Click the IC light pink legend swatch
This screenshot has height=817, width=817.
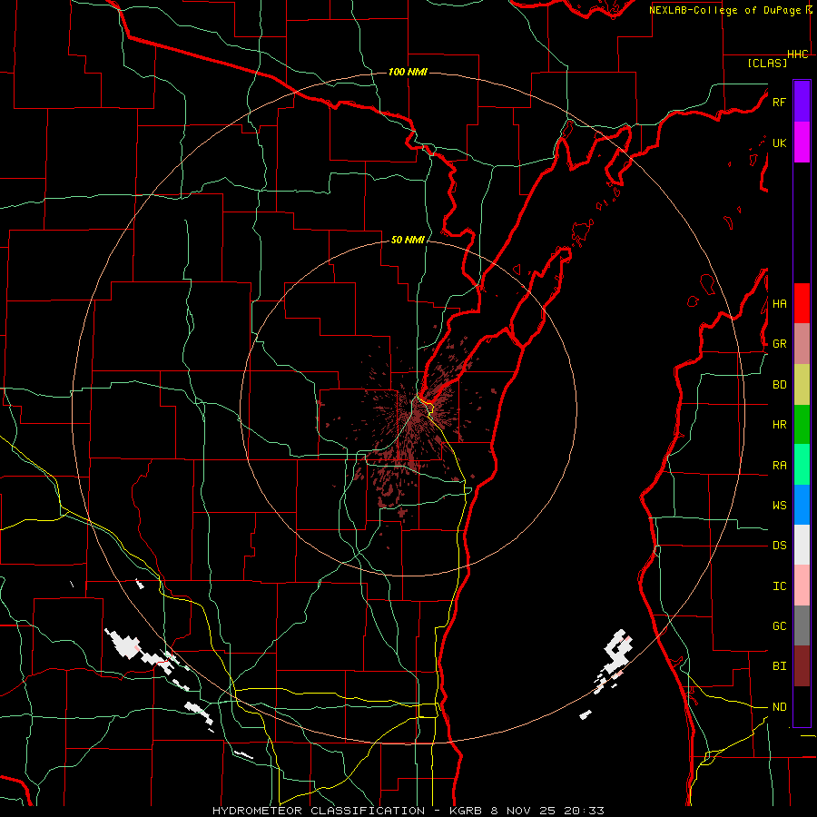802,586
